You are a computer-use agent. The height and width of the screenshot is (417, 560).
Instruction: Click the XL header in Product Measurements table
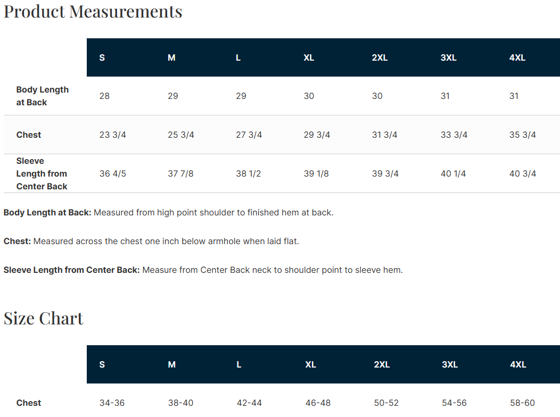[309, 57]
